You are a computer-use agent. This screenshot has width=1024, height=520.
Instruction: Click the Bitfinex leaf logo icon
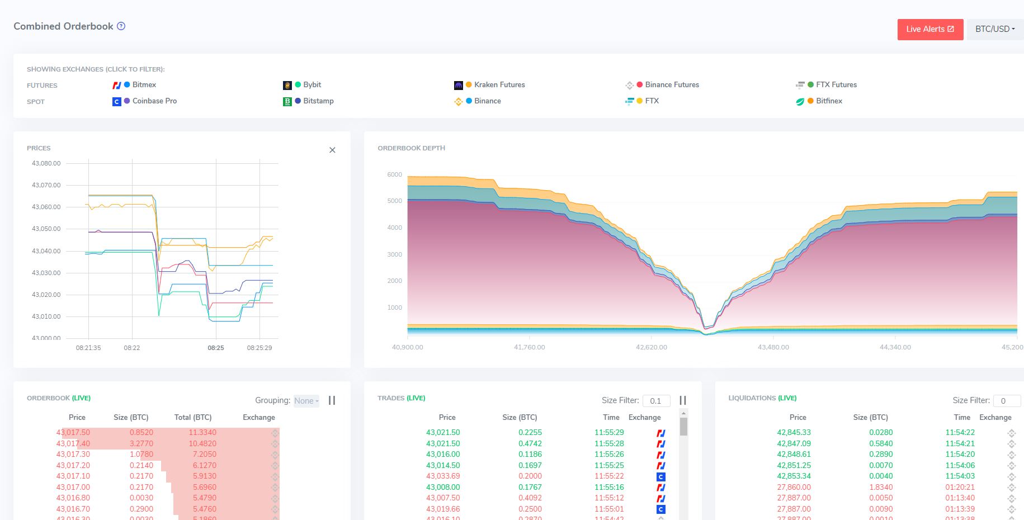pos(800,102)
